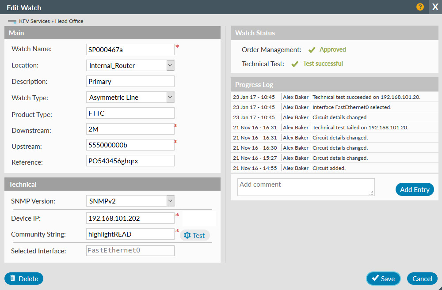
Task: Click the orange help question mark icon
Action: pyautogui.click(x=420, y=7)
